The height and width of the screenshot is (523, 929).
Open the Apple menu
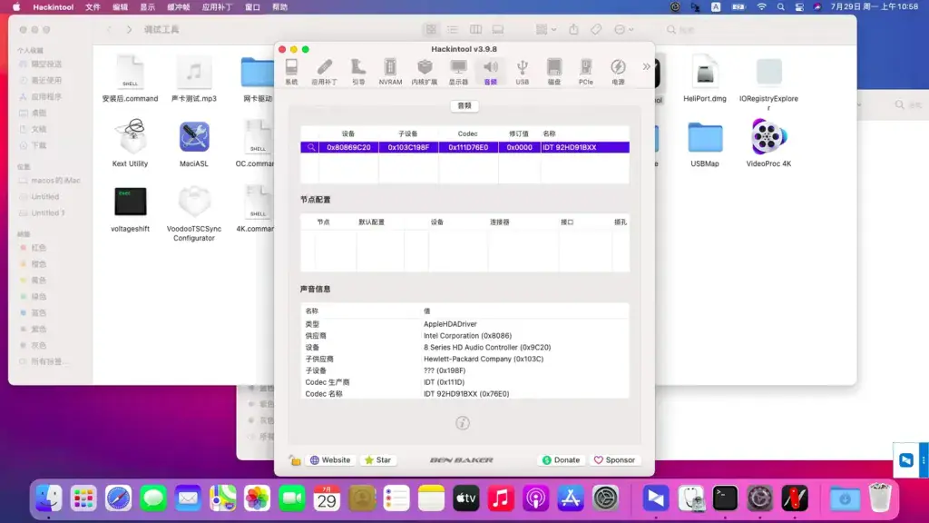pyautogui.click(x=16, y=7)
